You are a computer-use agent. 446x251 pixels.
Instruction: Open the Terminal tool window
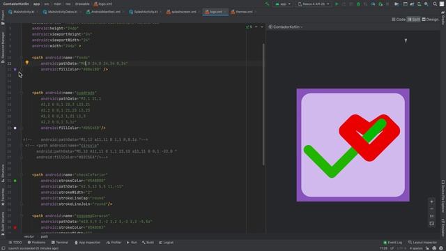pos(60,243)
